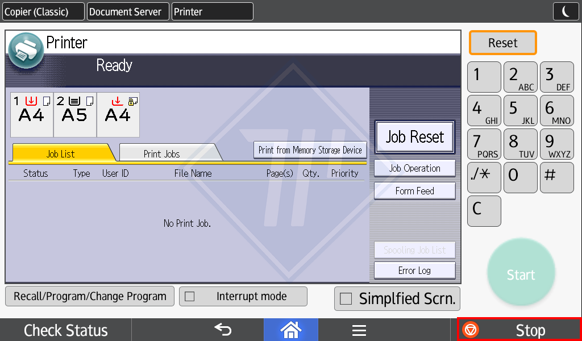Tap the Home icon in bottom bar
This screenshot has height=341, width=582.
(290, 330)
